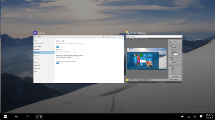Select WinSnap arrow pointer tool
This screenshot has height=120, width=215.
tap(127, 80)
